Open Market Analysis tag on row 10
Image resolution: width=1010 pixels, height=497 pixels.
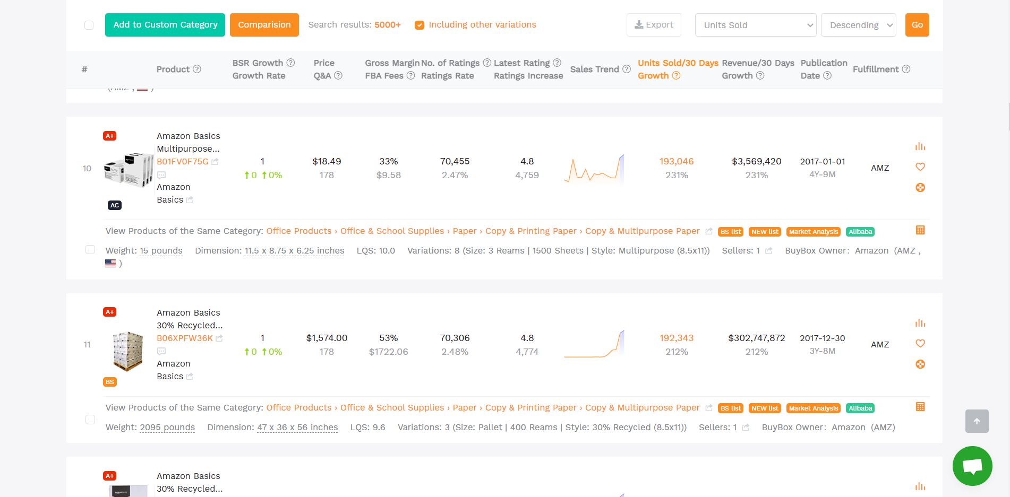click(x=814, y=232)
